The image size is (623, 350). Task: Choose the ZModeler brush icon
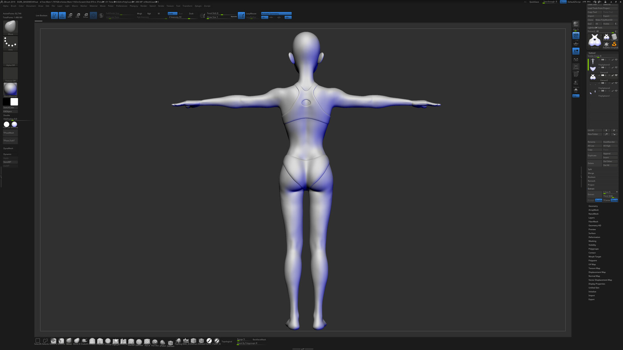point(170,343)
